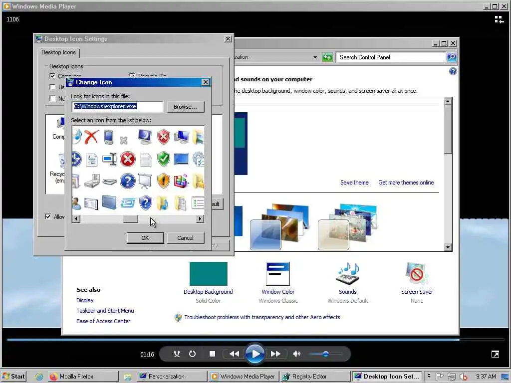Open Ease of Access Center link
Screen dimensions: 511x383
[x=103, y=321]
